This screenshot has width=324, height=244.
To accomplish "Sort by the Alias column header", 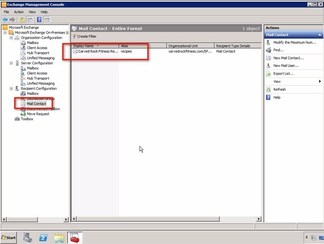I will 143,46.
